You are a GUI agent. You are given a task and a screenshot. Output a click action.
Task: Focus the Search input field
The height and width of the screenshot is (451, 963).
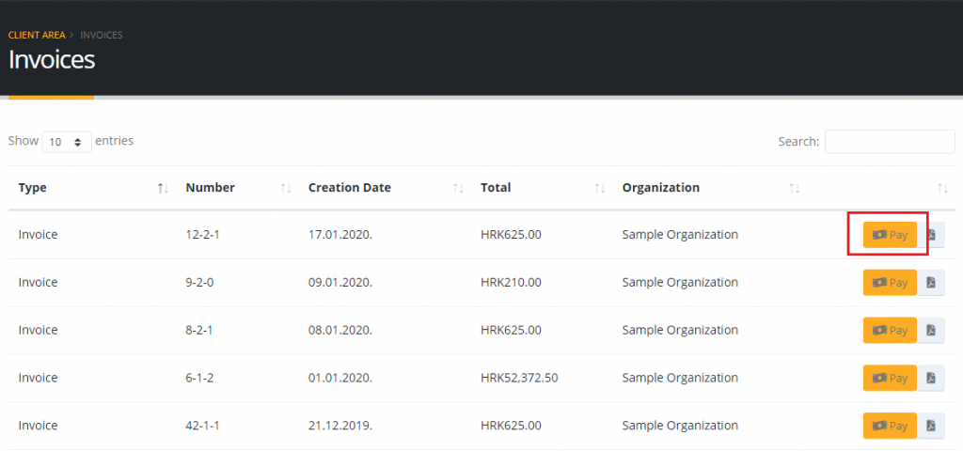[x=889, y=142]
